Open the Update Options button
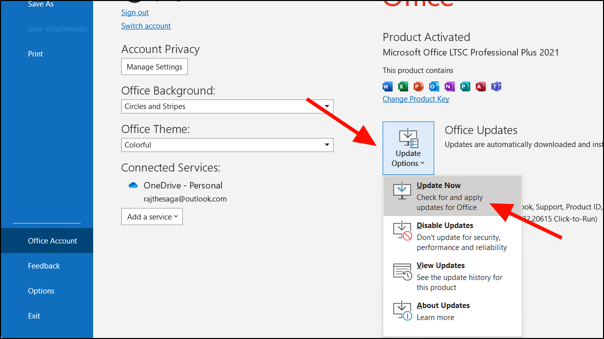The height and width of the screenshot is (339, 604). point(408,148)
